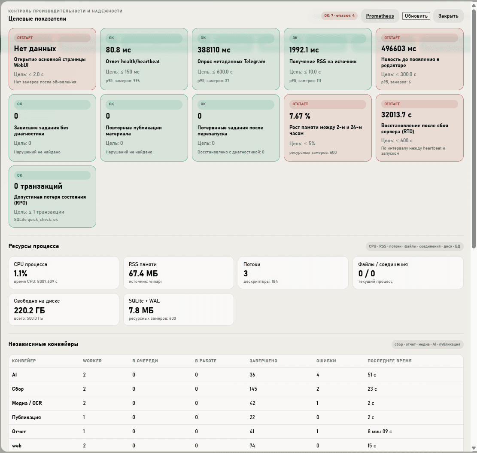477x453 pixels.
Task: Click the scrollbar down arrow
Action: pos(474,448)
